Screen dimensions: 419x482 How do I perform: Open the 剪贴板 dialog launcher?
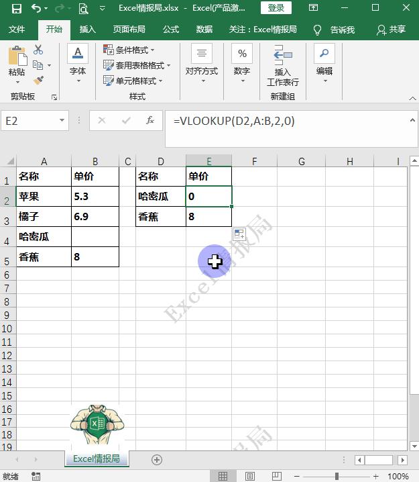pos(54,97)
